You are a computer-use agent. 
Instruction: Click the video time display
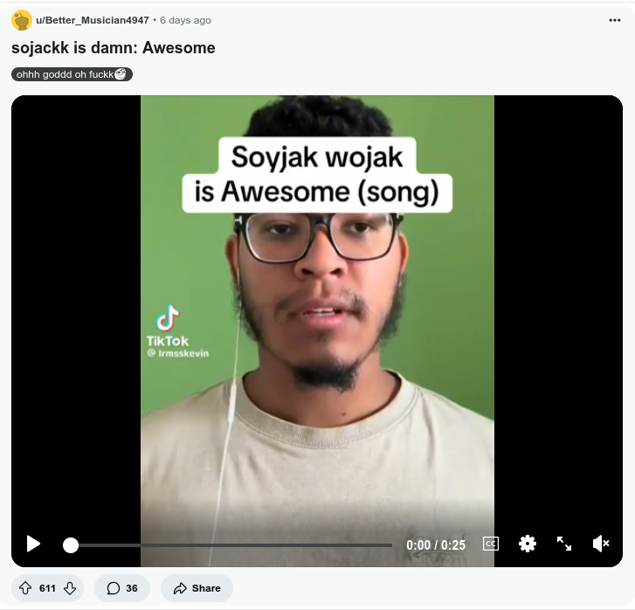pyautogui.click(x=436, y=545)
